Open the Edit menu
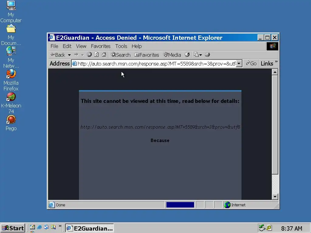Image resolution: width=311 pixels, height=233 pixels. 67,46
